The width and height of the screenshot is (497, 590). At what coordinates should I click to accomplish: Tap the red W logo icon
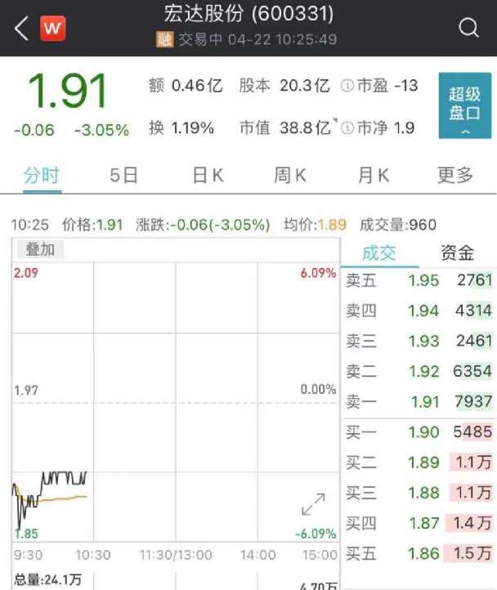(53, 29)
